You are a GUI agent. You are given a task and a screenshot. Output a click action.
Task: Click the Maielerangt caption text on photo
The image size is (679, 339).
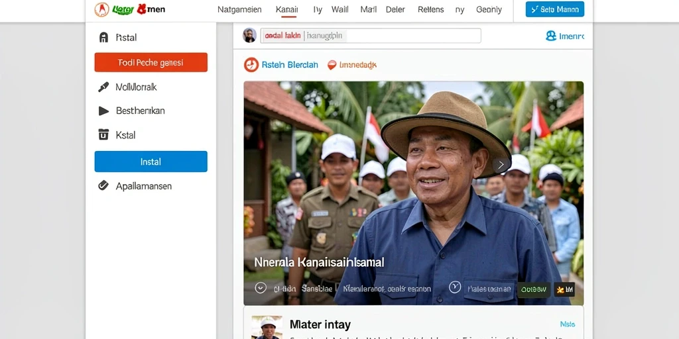coord(387,289)
